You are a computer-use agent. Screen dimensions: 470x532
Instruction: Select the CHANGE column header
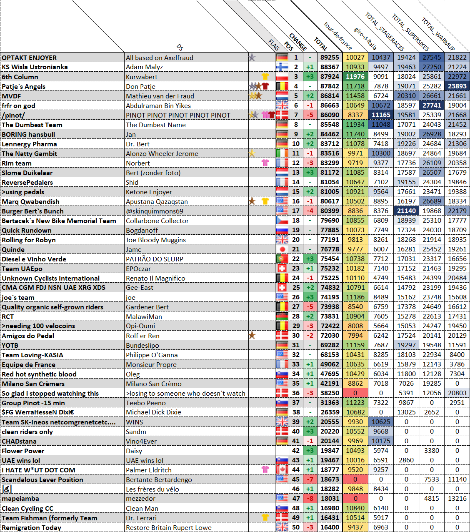point(298,42)
